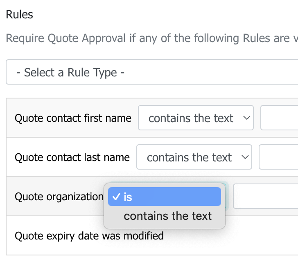
Task: Focus the first name text value field
Action: click(x=279, y=118)
